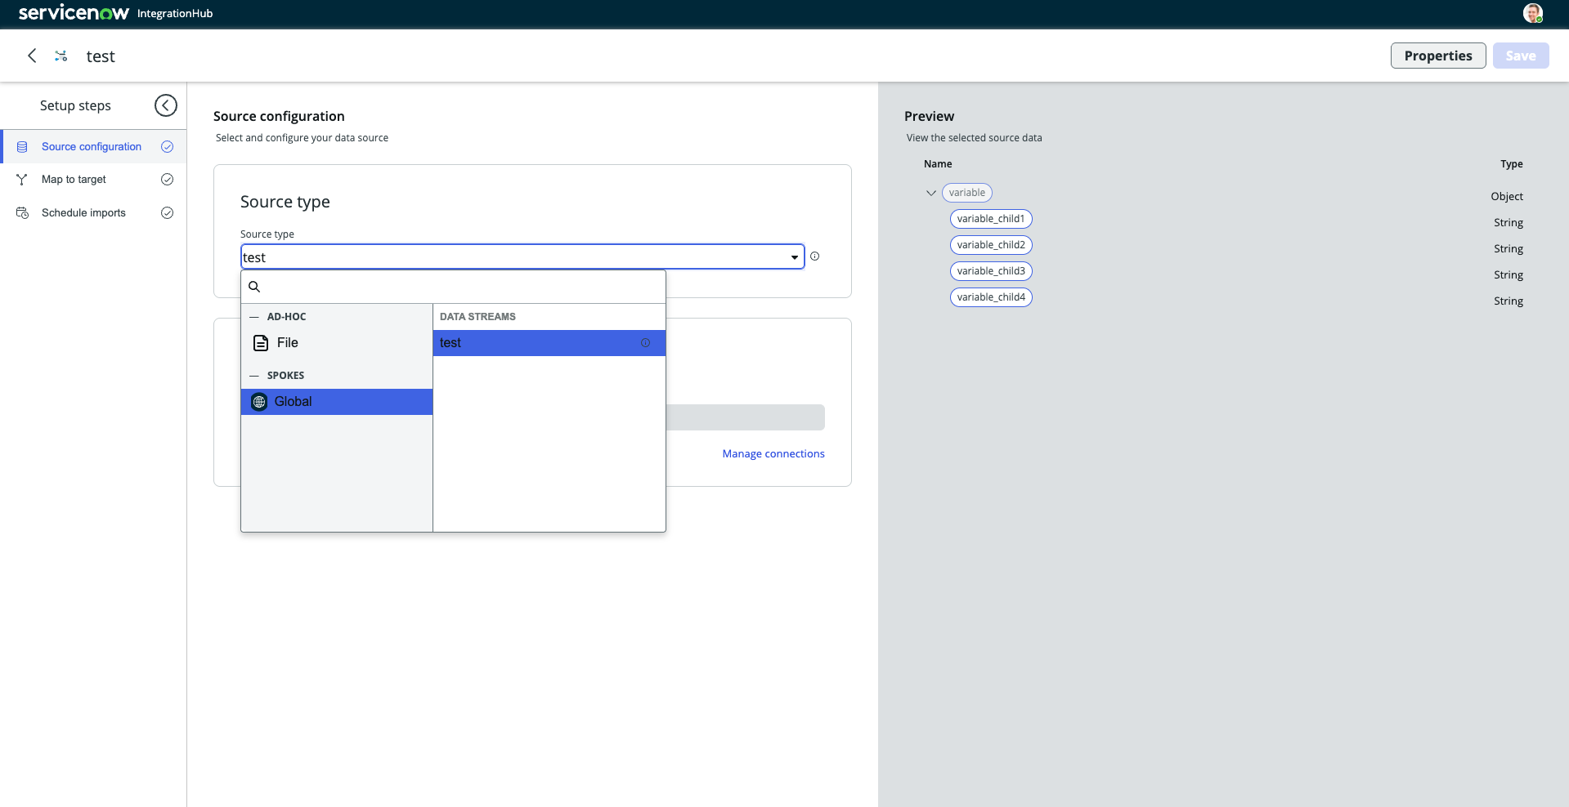Viewport: 1569px width, 807px height.
Task: Open the Manage connections link
Action: pyautogui.click(x=773, y=454)
